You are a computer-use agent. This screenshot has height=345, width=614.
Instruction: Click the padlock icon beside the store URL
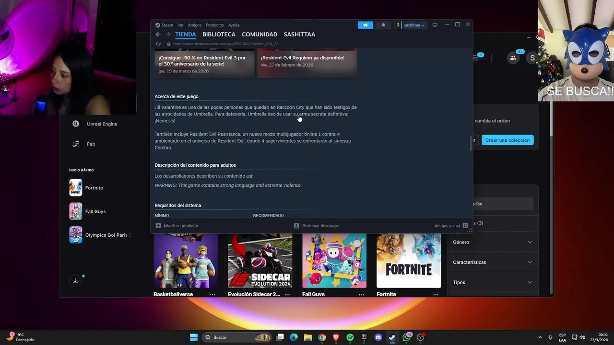pyautogui.click(x=168, y=44)
